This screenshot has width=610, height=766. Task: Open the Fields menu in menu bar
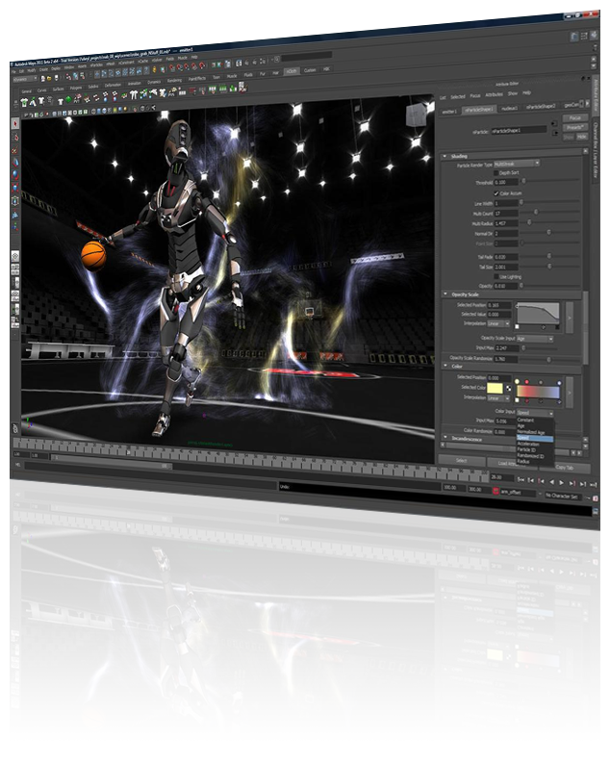(x=170, y=59)
